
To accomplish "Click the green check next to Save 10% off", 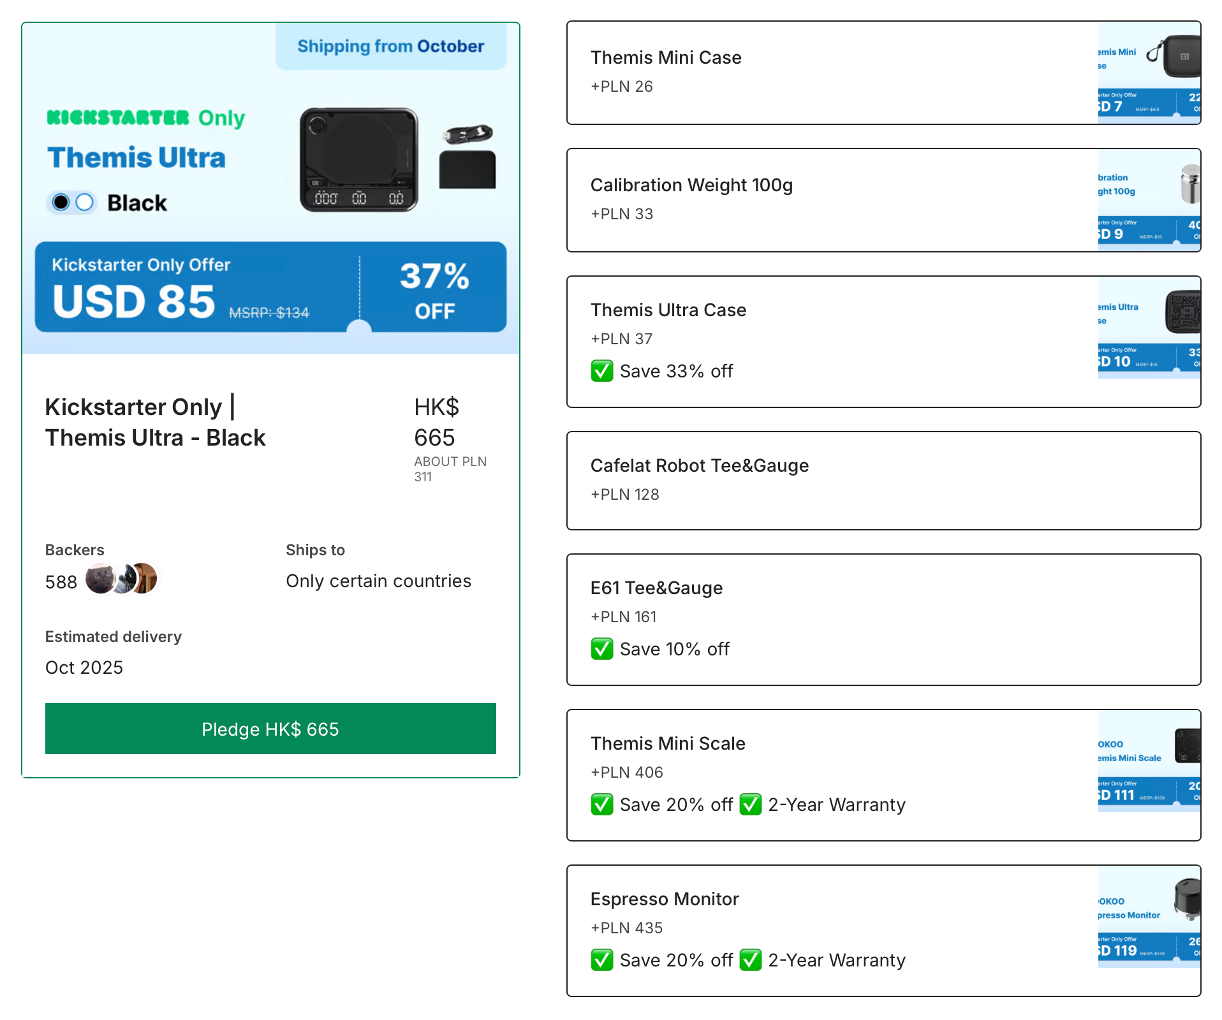I will [x=601, y=649].
